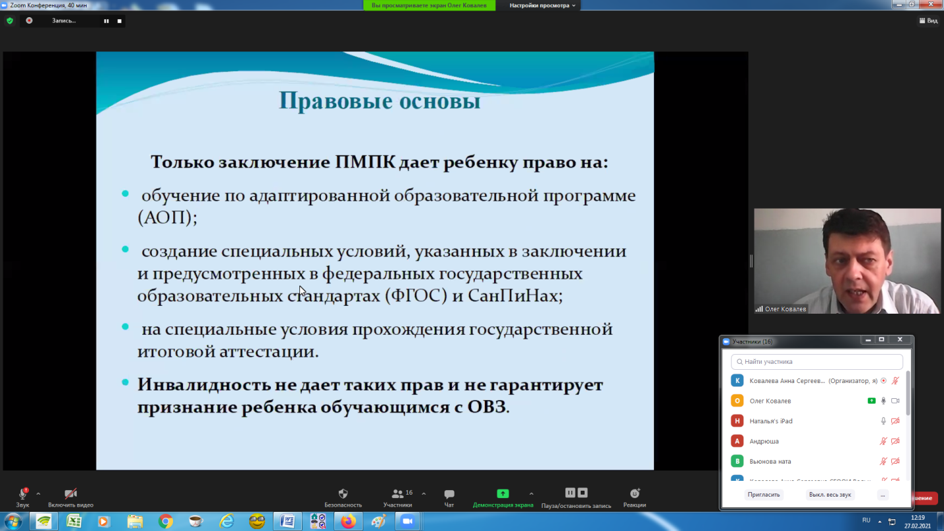Click Пригласить invite button
The width and height of the screenshot is (944, 531).
[x=764, y=495]
